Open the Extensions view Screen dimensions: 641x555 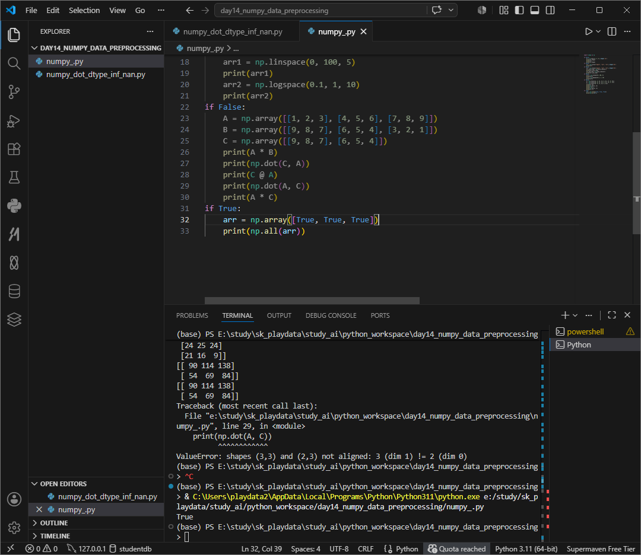click(x=14, y=149)
